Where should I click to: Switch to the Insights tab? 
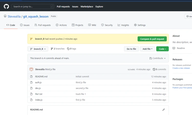[x=123, y=25]
